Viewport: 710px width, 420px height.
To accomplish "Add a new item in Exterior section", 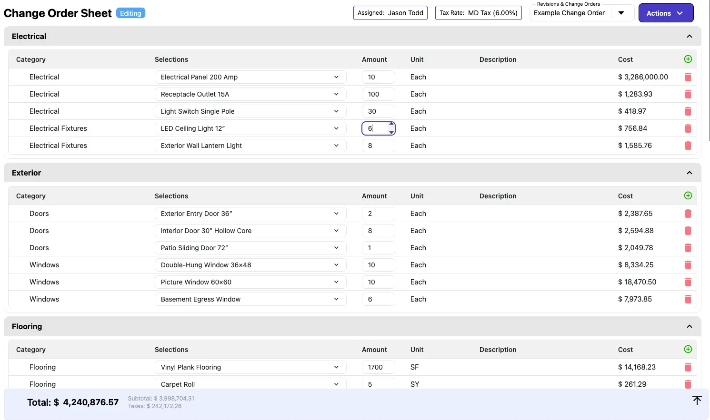I will 688,196.
